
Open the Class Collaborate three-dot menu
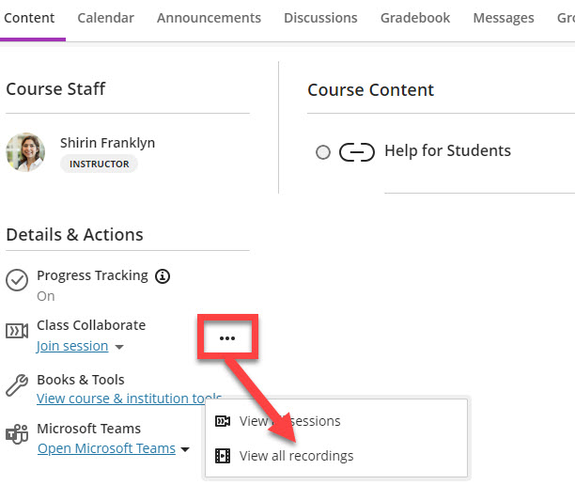(x=226, y=337)
